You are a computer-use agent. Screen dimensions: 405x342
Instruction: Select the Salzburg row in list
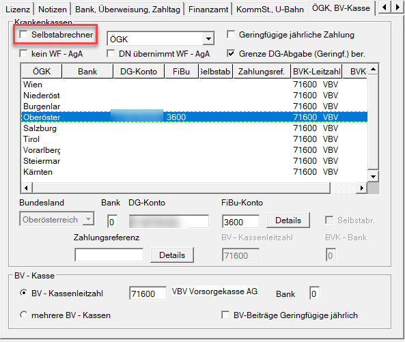click(x=194, y=128)
